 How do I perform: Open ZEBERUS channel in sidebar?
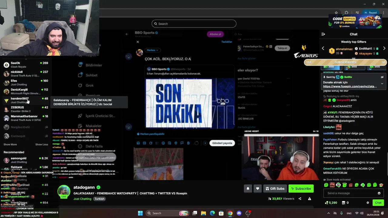[26, 109]
